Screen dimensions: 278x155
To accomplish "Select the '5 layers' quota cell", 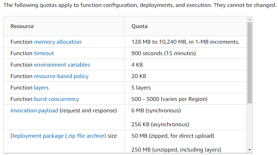I will coord(185,88).
